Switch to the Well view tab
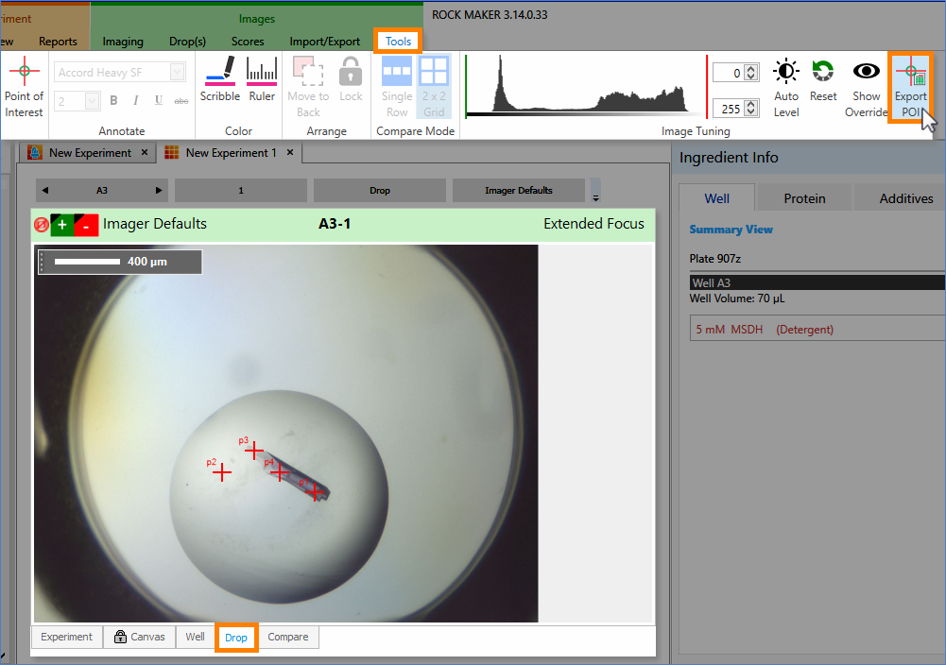The width and height of the screenshot is (946, 665). 195,637
